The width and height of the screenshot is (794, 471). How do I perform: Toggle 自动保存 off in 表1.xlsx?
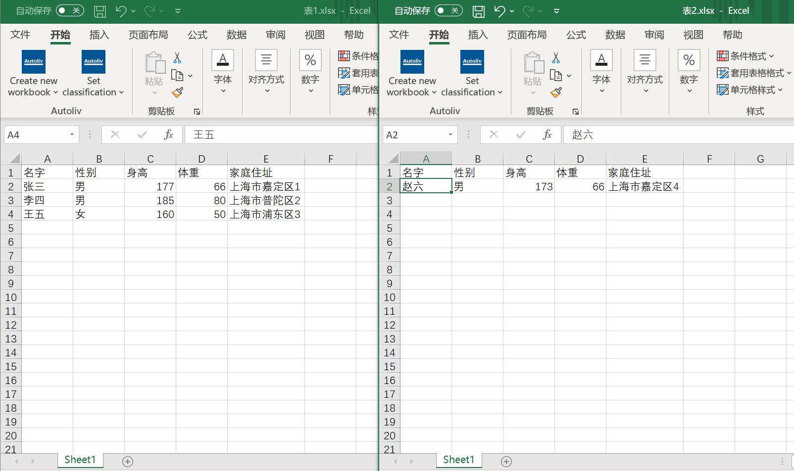[x=70, y=10]
